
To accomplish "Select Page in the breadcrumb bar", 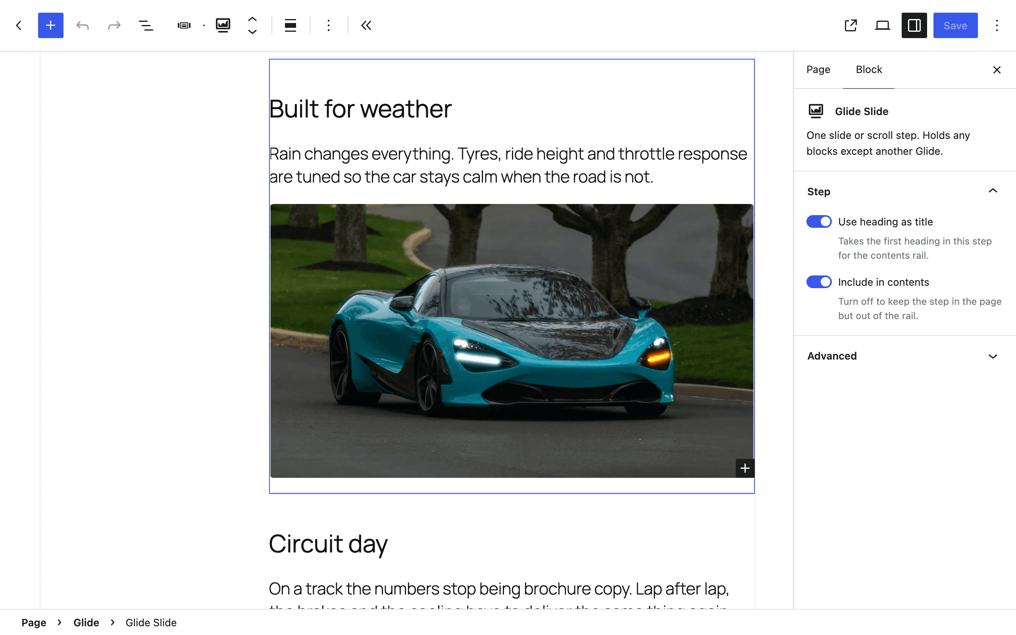I will pyautogui.click(x=34, y=622).
